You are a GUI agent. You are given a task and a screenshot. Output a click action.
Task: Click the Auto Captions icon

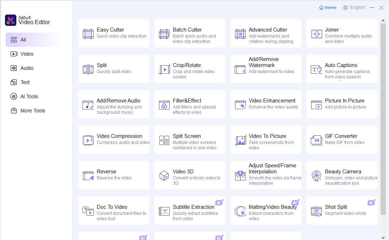[316, 69]
